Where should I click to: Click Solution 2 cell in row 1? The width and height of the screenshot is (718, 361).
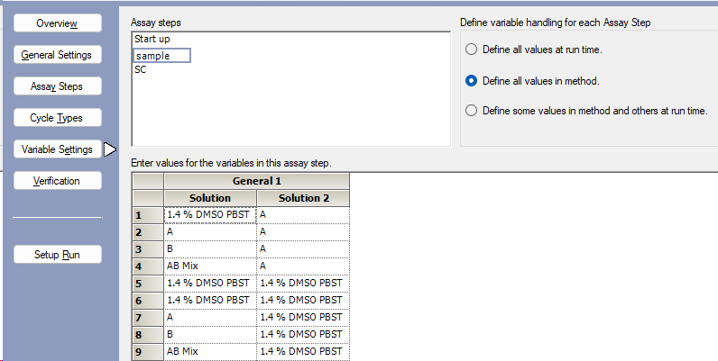301,215
